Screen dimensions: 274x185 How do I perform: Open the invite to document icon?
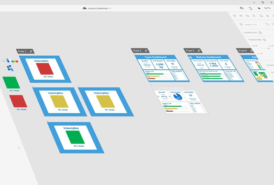point(241,8)
